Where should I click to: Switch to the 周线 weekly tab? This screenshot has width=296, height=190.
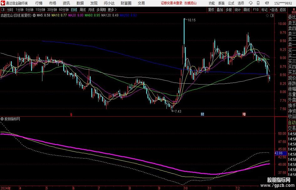click(83, 10)
